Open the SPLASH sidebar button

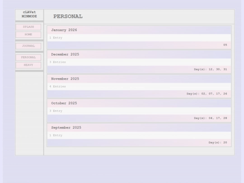28,27
